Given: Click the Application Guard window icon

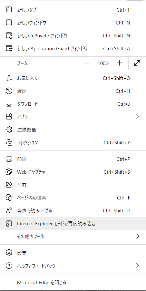Looking at the screenshot, I should [9, 49].
